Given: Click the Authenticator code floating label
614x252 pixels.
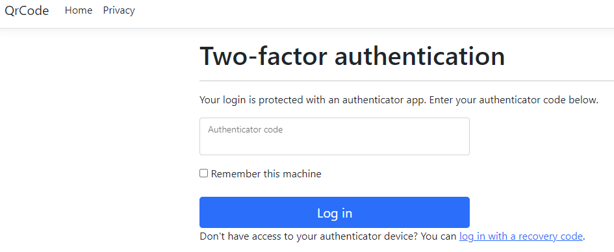Looking at the screenshot, I should pyautogui.click(x=245, y=129).
